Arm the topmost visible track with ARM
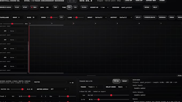Viewport: 182px width, 102px height. (x=5, y=31)
